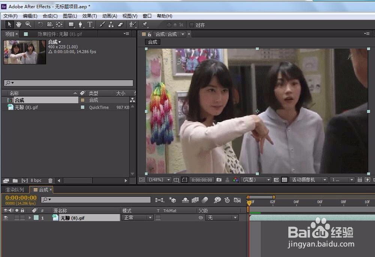The width and height of the screenshot is (375, 257).
Task: Toggle fast previews in viewer footer
Action: pos(367,179)
